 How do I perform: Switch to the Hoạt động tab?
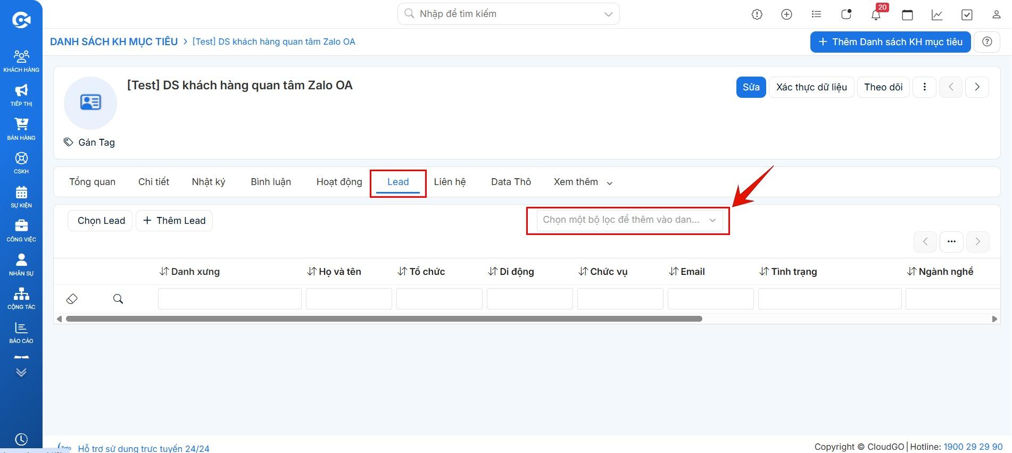tap(339, 182)
